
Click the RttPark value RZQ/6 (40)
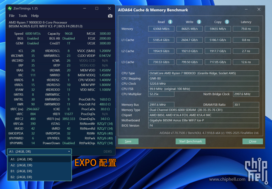click(x=105, y=138)
